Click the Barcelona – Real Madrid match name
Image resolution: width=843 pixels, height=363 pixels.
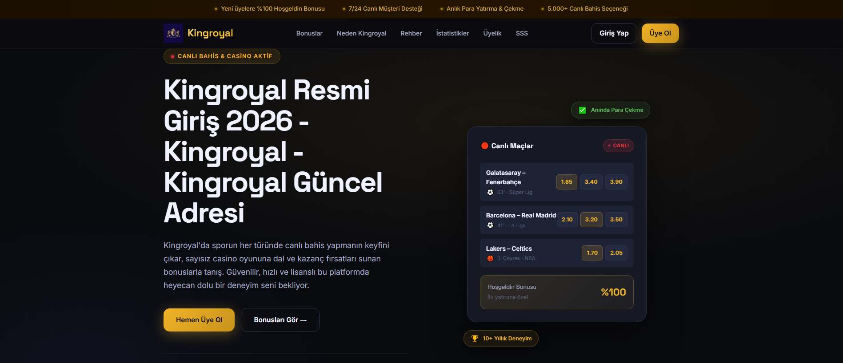[521, 215]
